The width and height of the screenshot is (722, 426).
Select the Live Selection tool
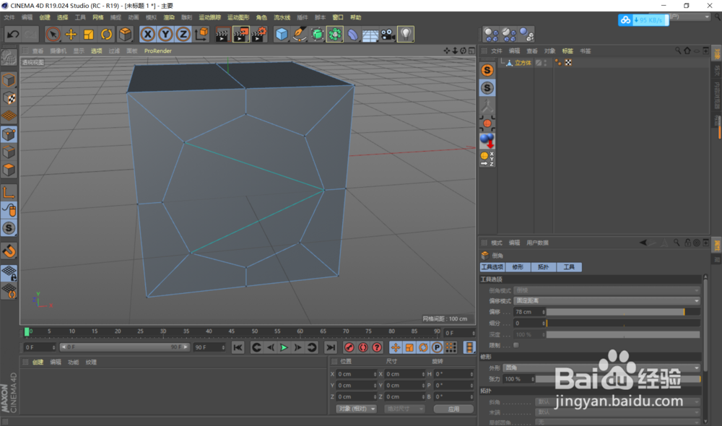coord(53,34)
